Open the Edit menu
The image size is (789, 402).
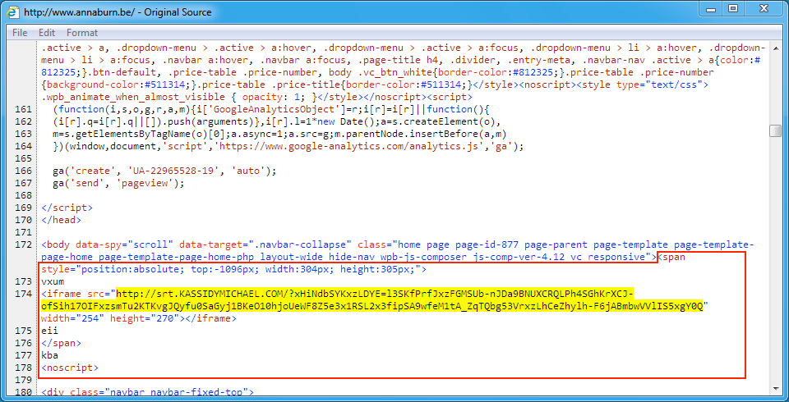pos(47,33)
